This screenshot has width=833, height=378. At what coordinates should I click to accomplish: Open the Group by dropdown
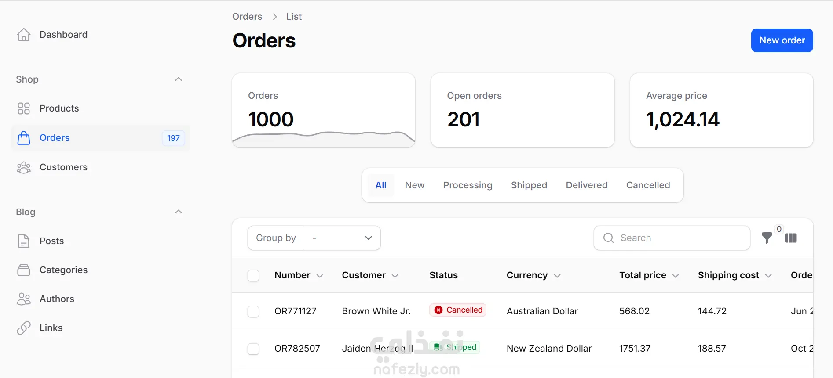click(342, 238)
